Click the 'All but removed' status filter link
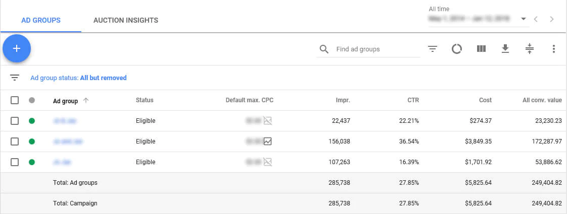 point(103,78)
